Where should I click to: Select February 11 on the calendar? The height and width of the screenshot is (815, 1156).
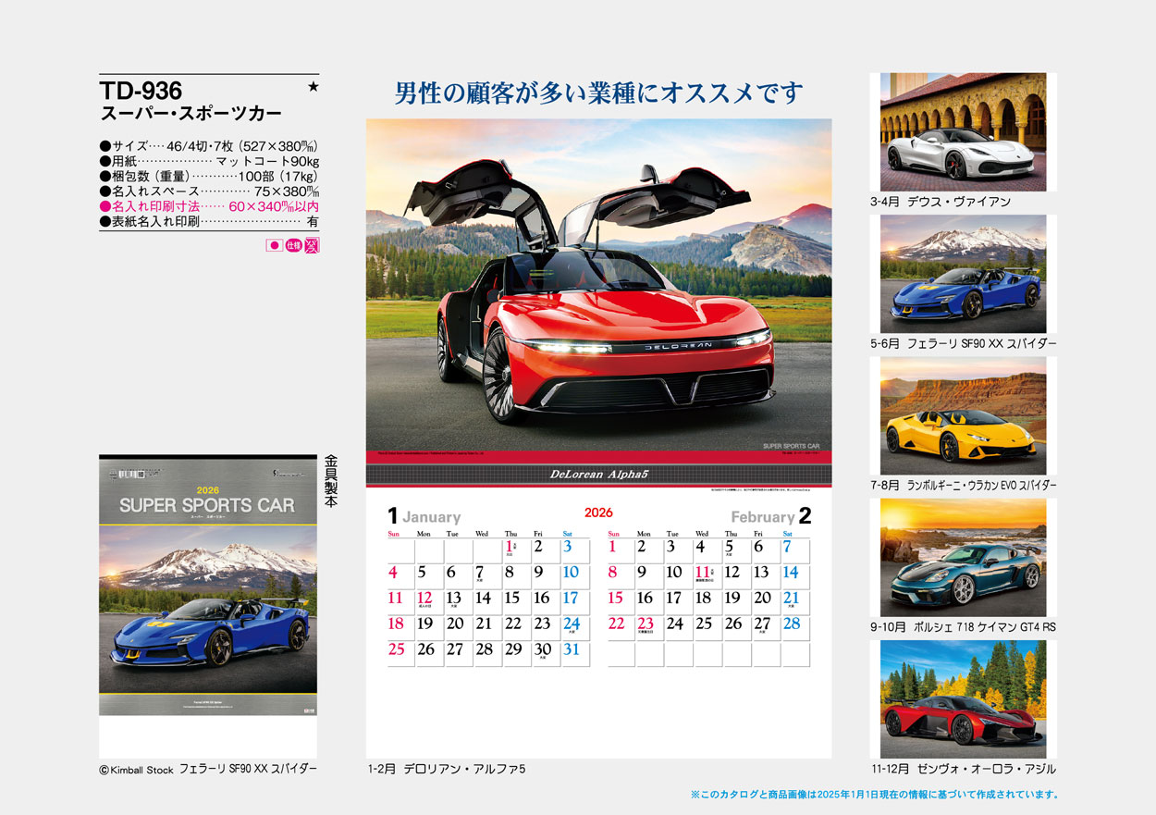point(703,573)
